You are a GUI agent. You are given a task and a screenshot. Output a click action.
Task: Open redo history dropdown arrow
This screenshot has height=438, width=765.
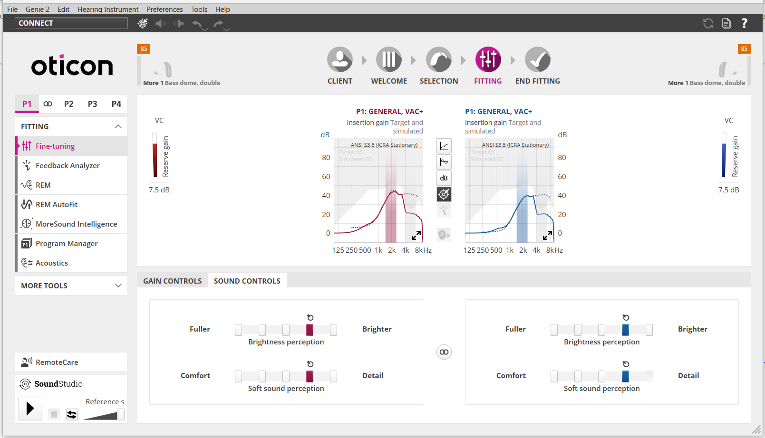[227, 29]
